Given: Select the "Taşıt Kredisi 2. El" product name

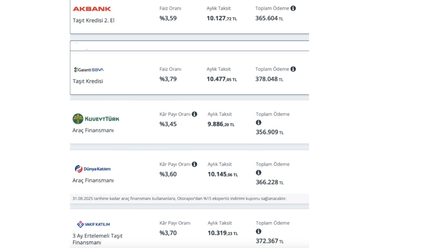Looking at the screenshot, I should click(x=93, y=20).
